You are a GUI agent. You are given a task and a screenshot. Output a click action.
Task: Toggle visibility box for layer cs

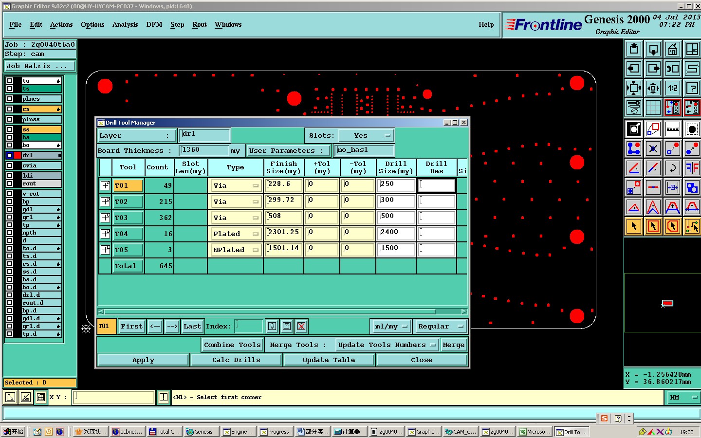point(10,109)
